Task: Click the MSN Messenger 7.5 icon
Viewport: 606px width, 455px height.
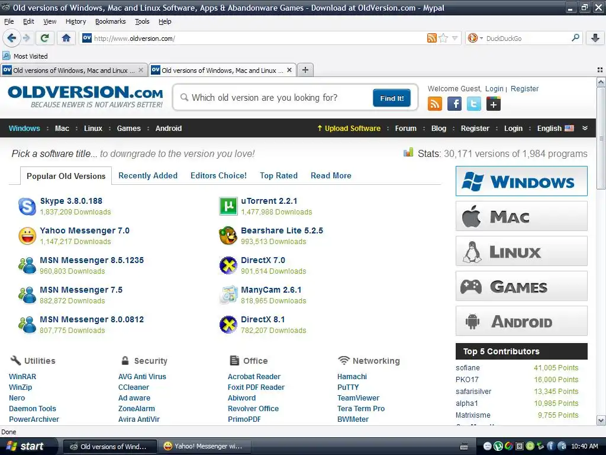Action: (x=27, y=295)
